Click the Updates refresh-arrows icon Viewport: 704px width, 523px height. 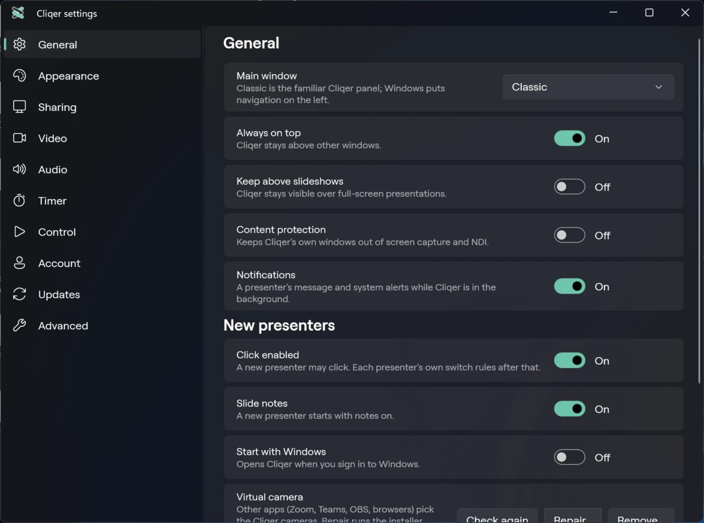pos(19,294)
